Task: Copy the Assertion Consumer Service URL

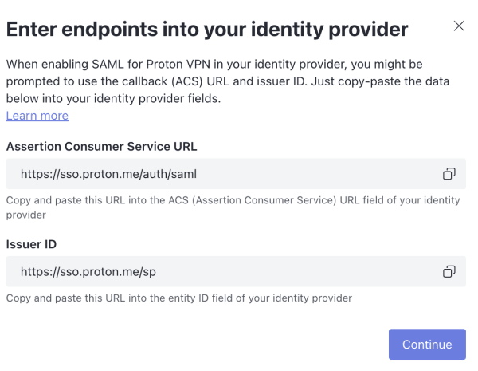Action: (x=449, y=174)
